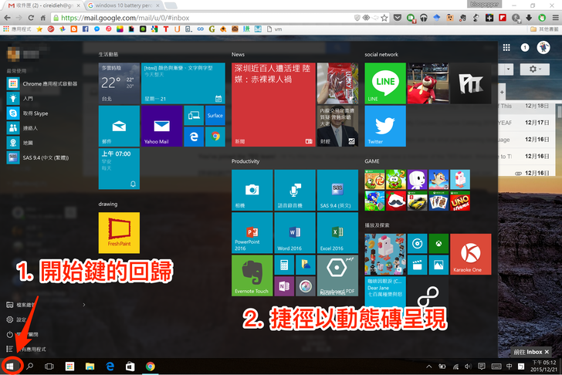This screenshot has width=562, height=375.
Task: Launch the UNO & Friends game tile
Action: [x=460, y=201]
